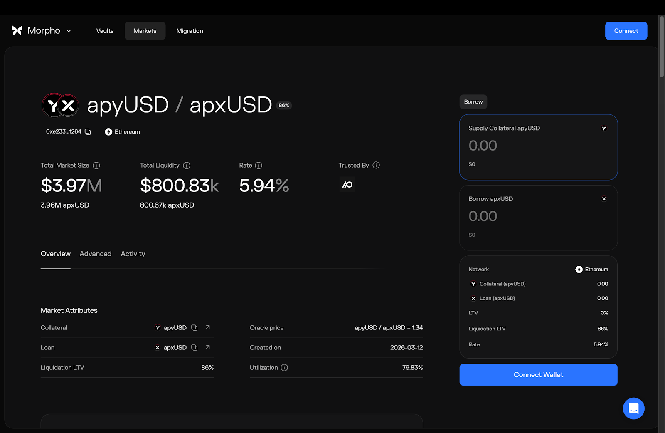Open apyUSD collateral in explorer
Image resolution: width=665 pixels, height=433 pixels.
208,327
